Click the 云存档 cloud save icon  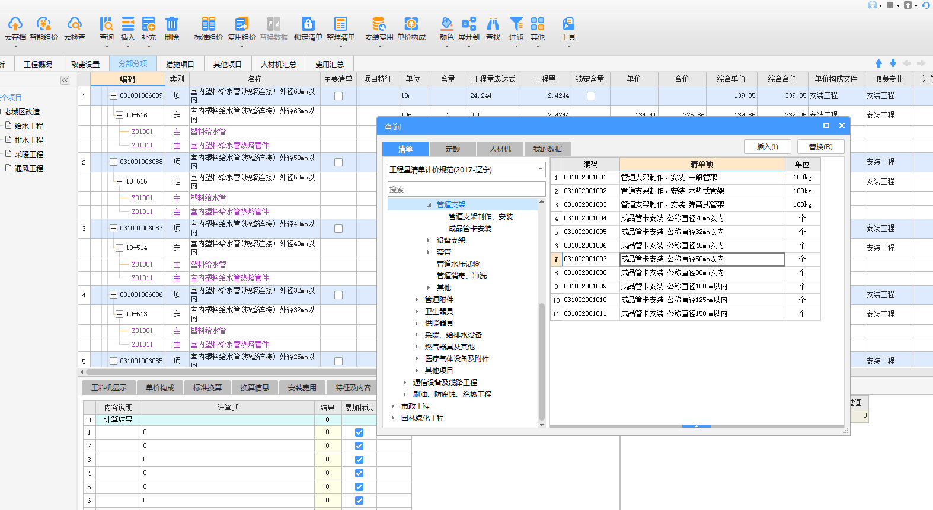pos(15,24)
